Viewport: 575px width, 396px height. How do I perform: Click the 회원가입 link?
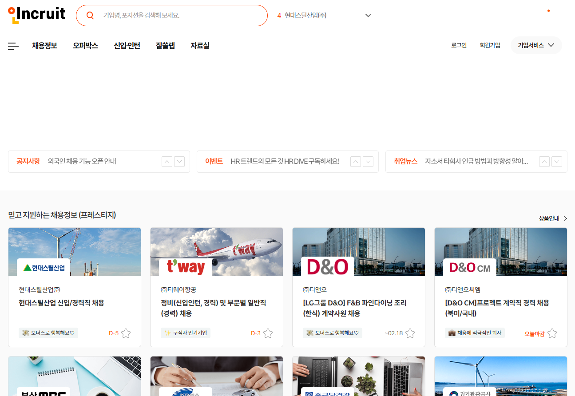tap(490, 45)
